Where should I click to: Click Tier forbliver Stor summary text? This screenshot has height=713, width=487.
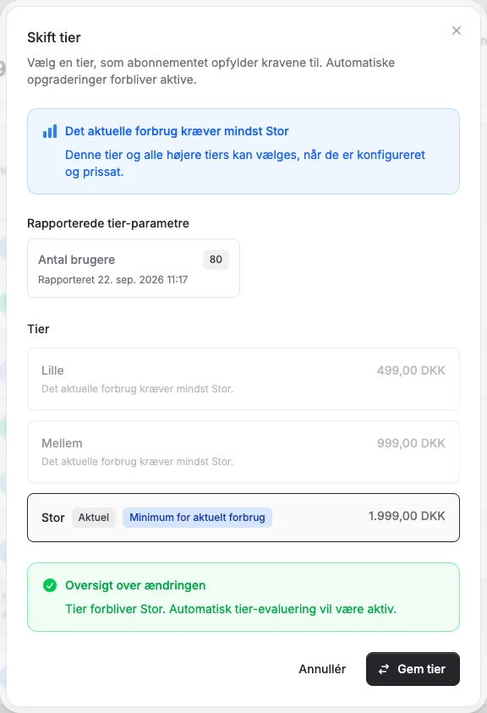231,609
